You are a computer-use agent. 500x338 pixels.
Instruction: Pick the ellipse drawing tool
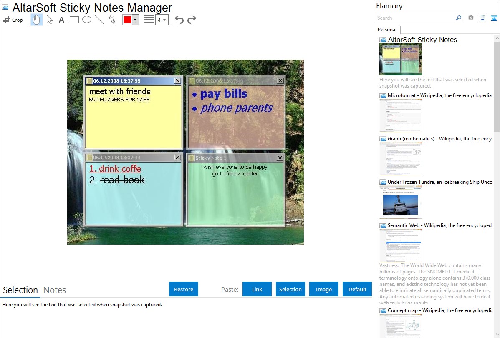[87, 20]
